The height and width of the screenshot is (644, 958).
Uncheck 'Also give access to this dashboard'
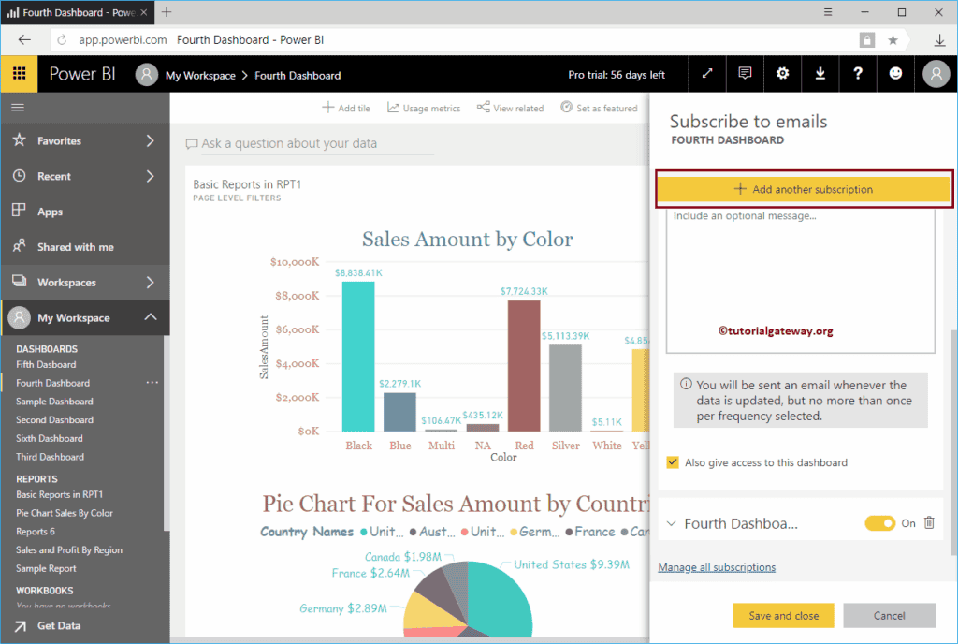671,462
